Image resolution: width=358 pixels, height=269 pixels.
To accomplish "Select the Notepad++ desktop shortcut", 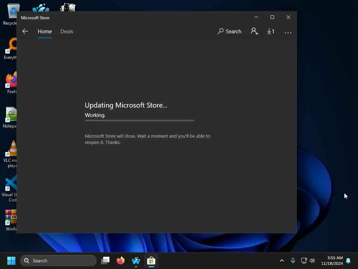I will tap(9, 117).
